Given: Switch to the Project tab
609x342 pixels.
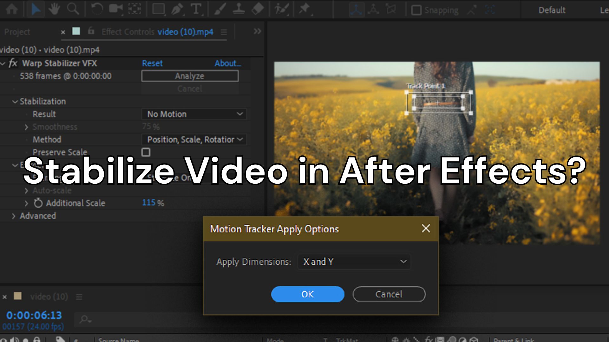Looking at the screenshot, I should tap(17, 32).
